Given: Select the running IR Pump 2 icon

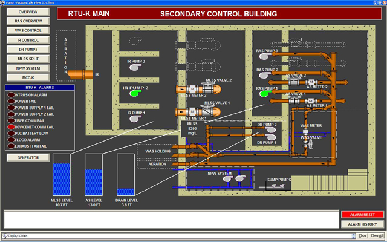Looking at the screenshot, I should coord(133,93).
